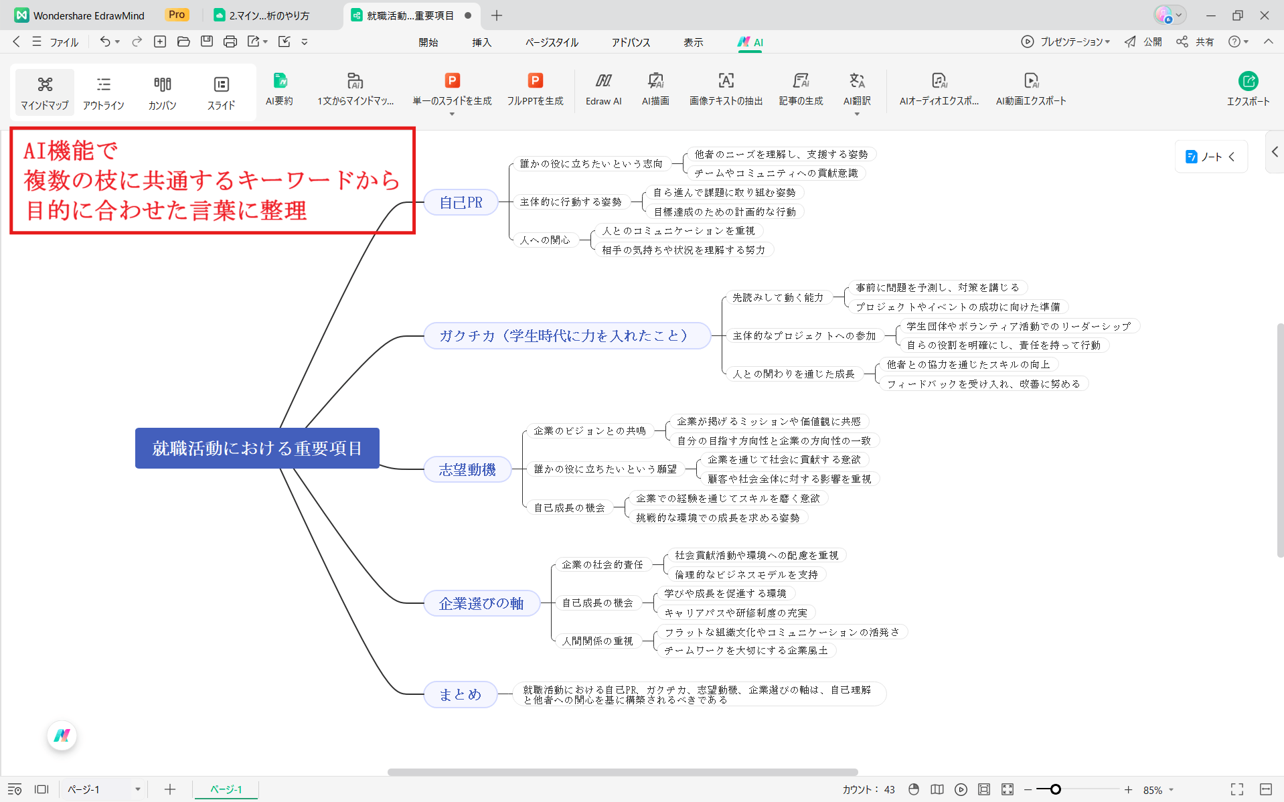This screenshot has height=802, width=1284.
Task: Click 記事の生成 tool
Action: pos(801,90)
